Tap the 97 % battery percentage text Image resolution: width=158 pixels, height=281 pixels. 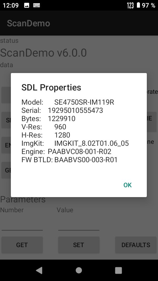[148, 5]
